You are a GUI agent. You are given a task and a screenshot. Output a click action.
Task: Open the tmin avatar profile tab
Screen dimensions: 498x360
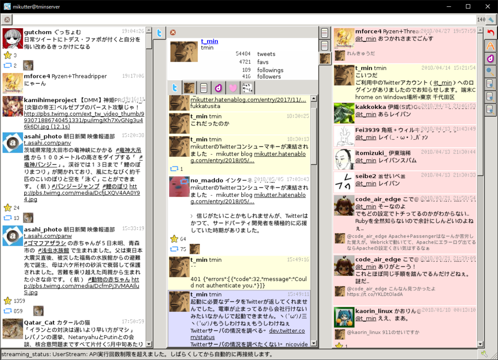click(189, 88)
